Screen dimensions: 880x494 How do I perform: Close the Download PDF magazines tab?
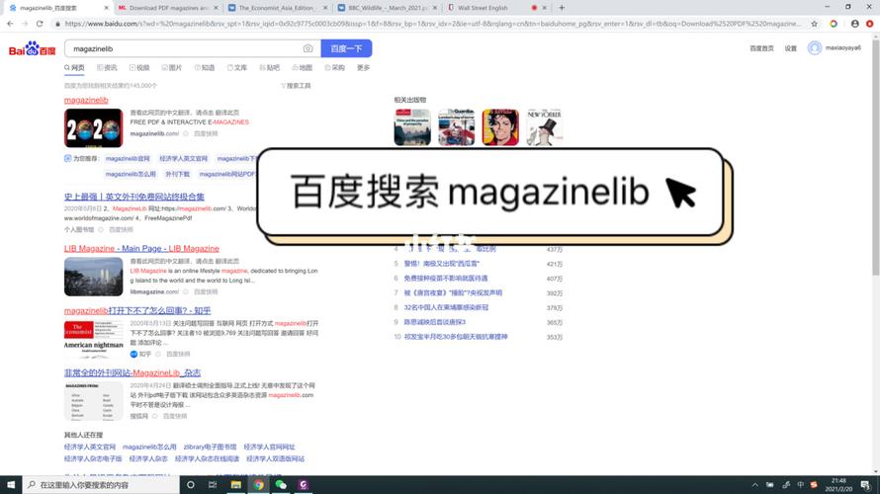(217, 8)
